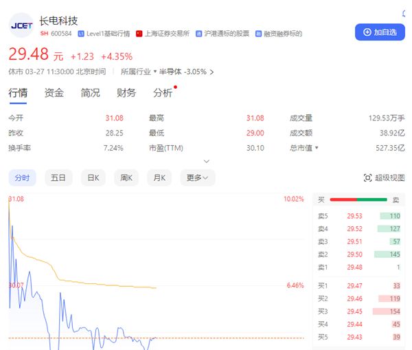Click the 今开 value 31.08
The width and height of the screenshot is (412, 350).
pos(114,118)
